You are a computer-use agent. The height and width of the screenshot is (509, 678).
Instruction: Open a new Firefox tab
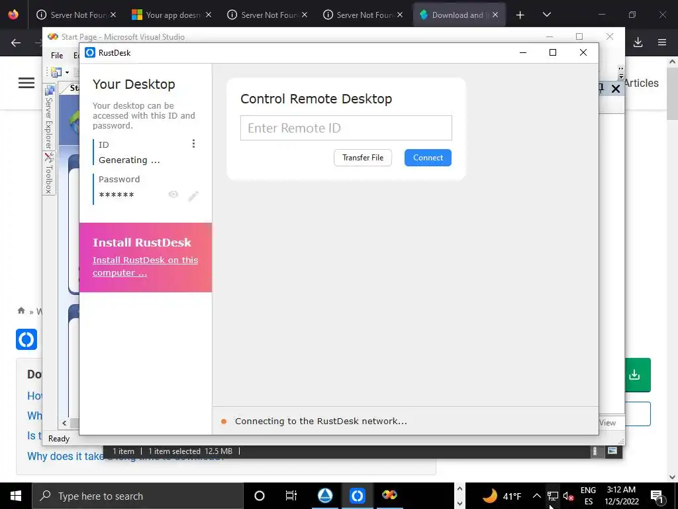tap(520, 15)
